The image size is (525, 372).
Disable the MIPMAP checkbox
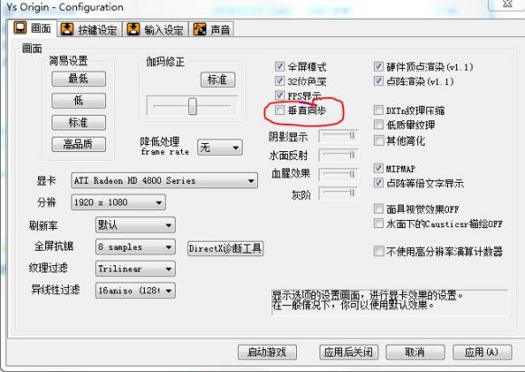[378, 167]
